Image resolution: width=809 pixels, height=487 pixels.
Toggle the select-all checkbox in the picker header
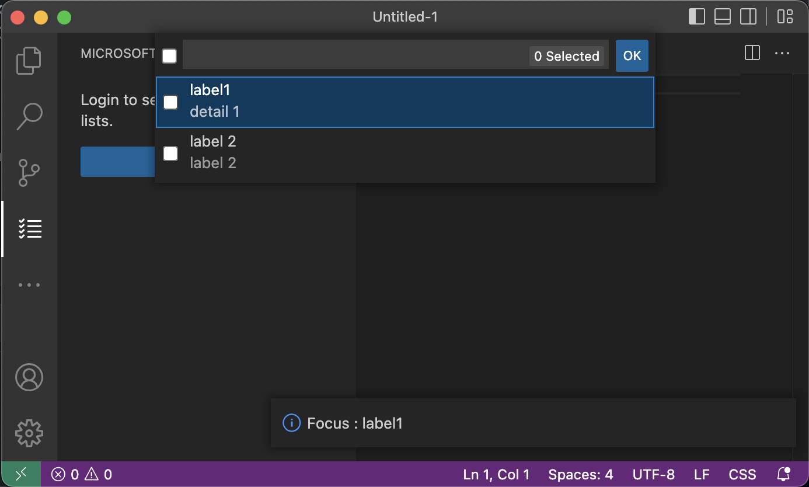click(169, 55)
